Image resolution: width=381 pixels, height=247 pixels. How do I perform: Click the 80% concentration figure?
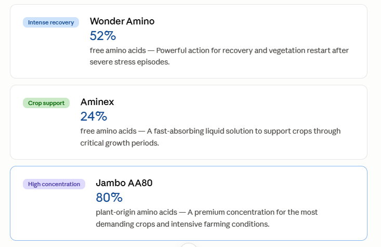109,198
